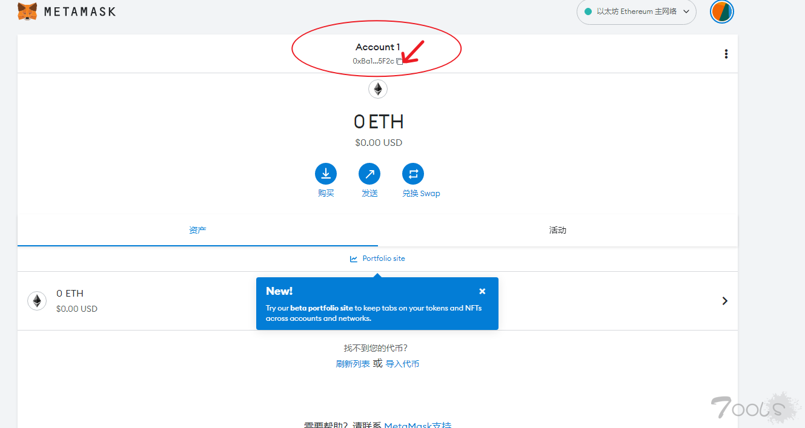Click the Send (发送) arrow button

pos(369,174)
